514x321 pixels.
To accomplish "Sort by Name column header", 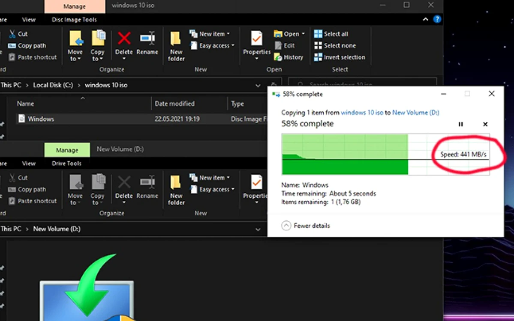I will 26,104.
